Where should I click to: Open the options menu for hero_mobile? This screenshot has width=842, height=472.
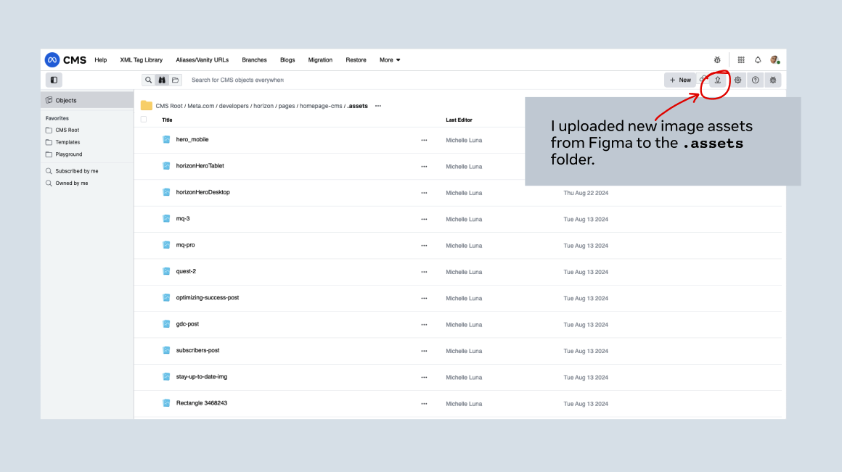[x=424, y=140]
